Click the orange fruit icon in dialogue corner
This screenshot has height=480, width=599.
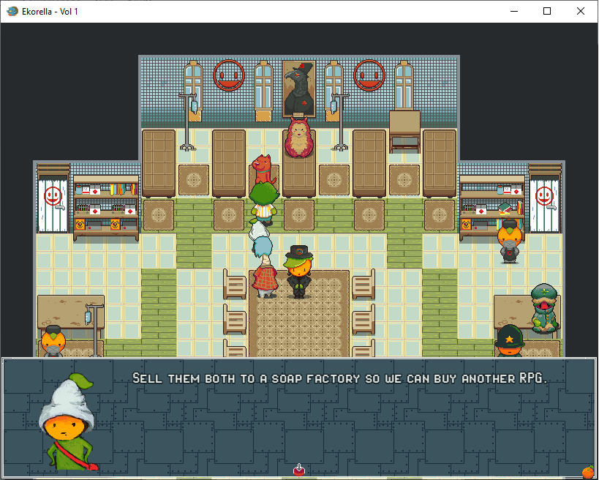click(x=588, y=473)
